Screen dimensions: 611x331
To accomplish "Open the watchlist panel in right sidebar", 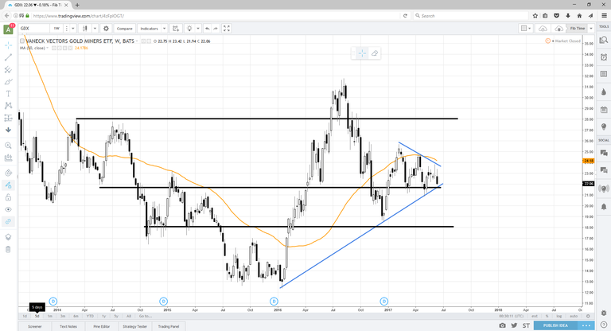I will (604, 40).
